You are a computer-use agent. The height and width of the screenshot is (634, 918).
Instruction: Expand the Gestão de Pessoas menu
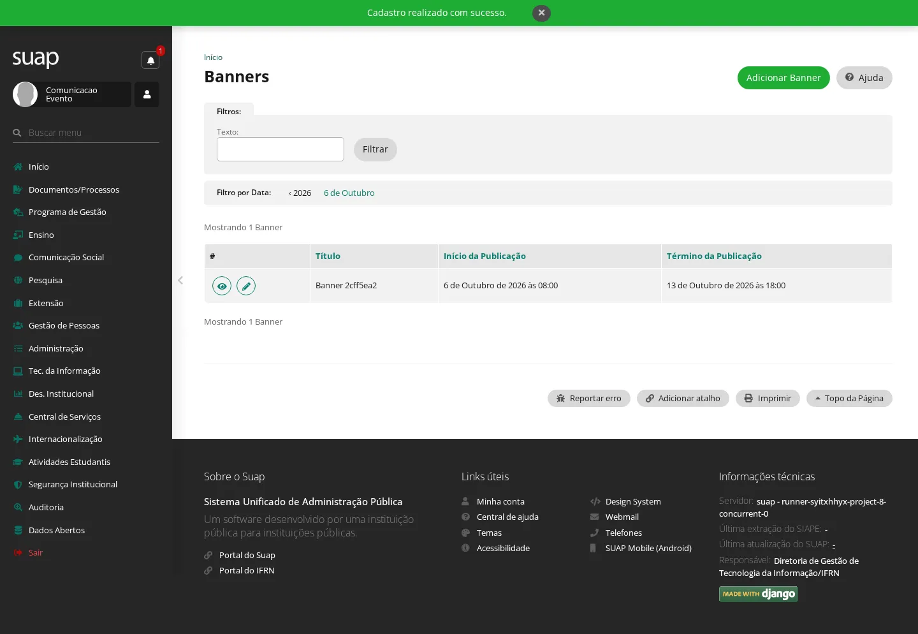(x=86, y=325)
